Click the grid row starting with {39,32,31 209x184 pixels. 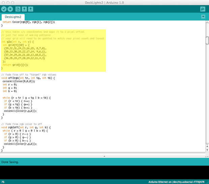tap(25, 48)
